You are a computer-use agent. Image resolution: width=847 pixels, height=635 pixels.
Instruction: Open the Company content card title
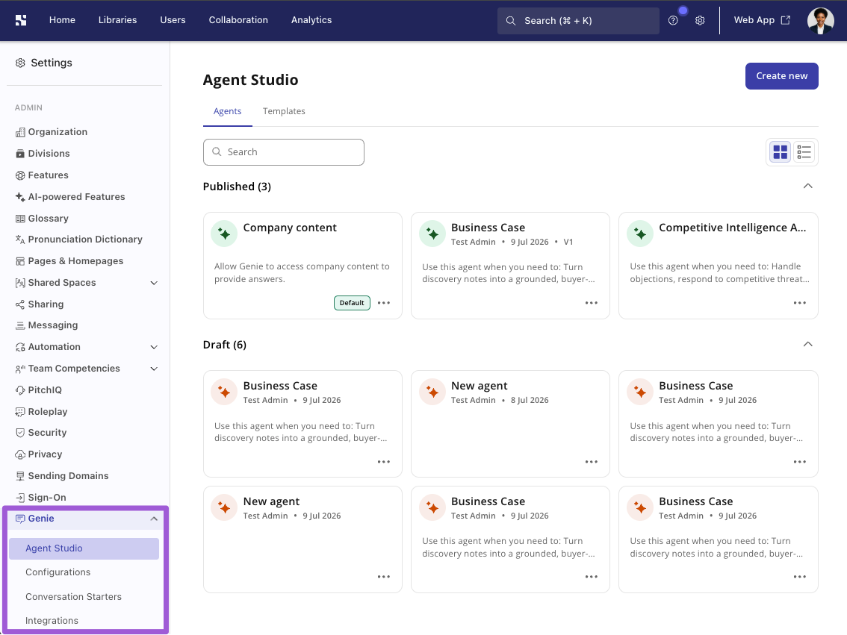coord(290,228)
